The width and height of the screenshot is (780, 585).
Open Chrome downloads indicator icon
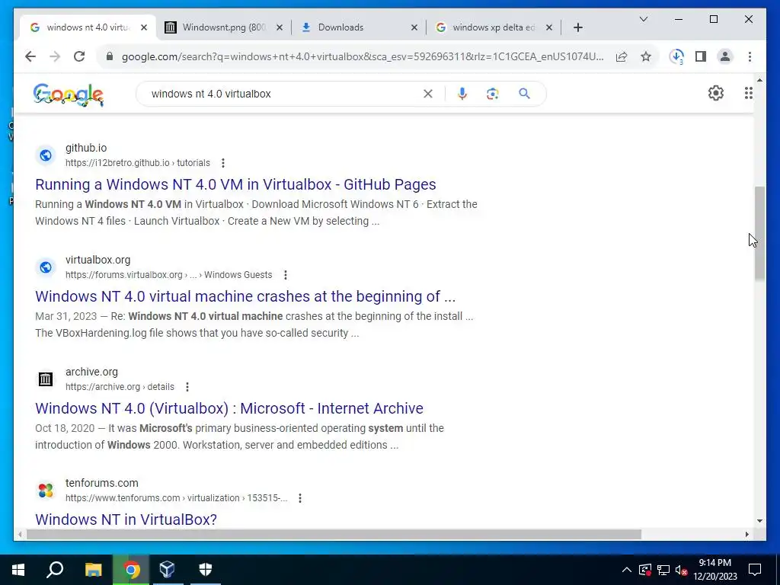[676, 56]
